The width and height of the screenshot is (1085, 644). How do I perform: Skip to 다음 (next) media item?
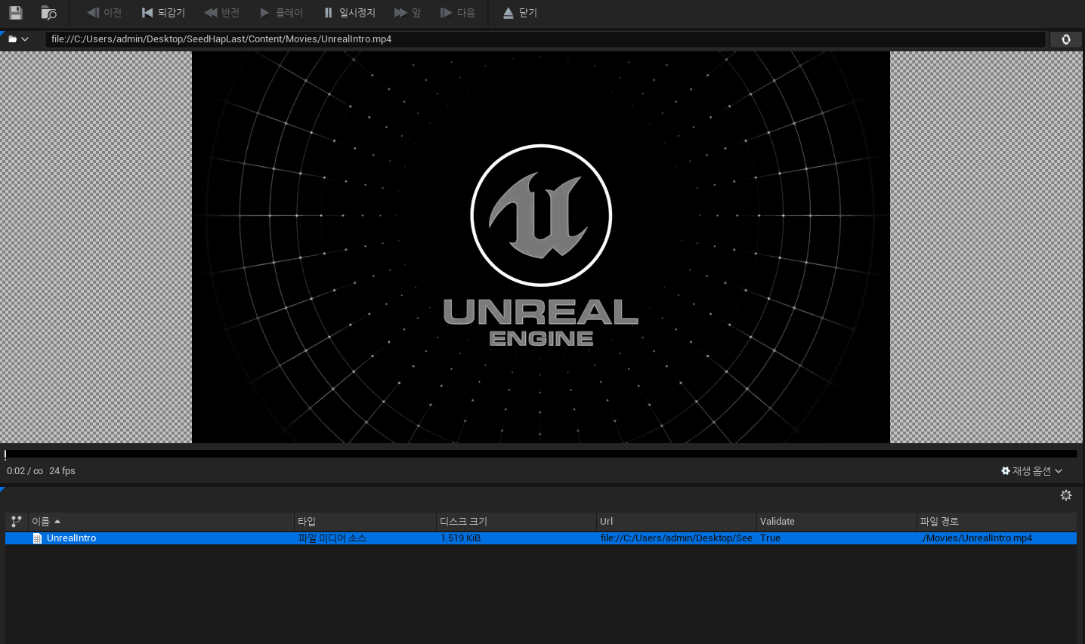pyautogui.click(x=458, y=13)
